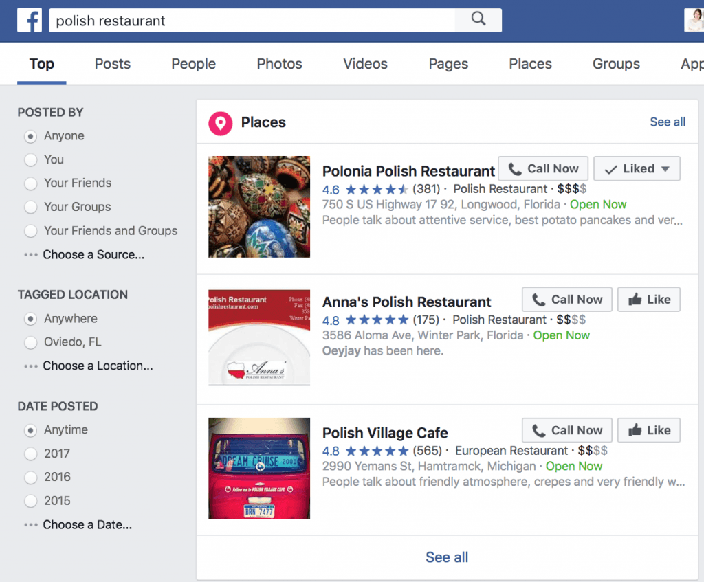The height and width of the screenshot is (582, 704).
Task: Switch to the Photos tab
Action: (279, 64)
